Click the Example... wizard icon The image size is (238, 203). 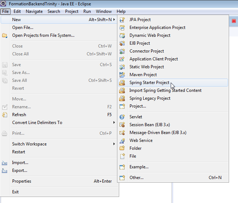click(x=122, y=167)
